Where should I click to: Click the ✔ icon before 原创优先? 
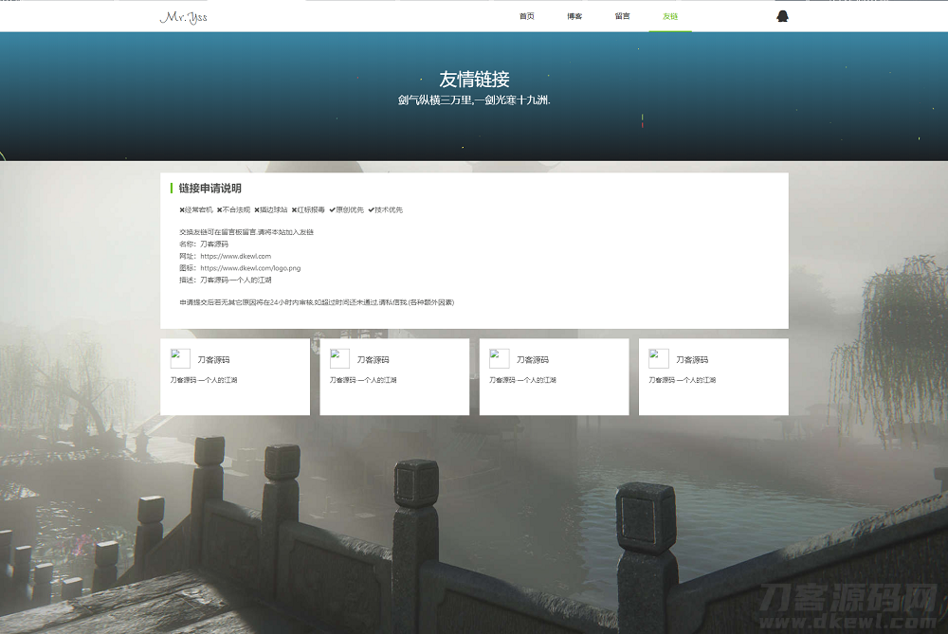[333, 210]
